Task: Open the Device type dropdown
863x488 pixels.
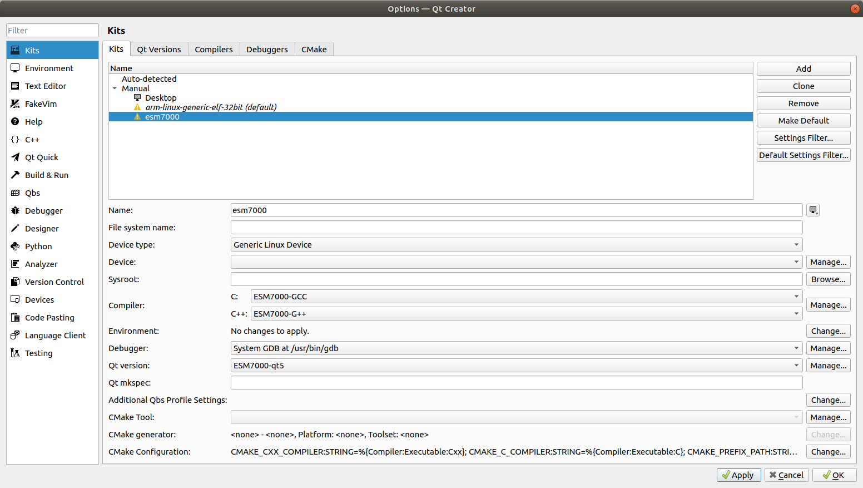Action: click(x=517, y=245)
